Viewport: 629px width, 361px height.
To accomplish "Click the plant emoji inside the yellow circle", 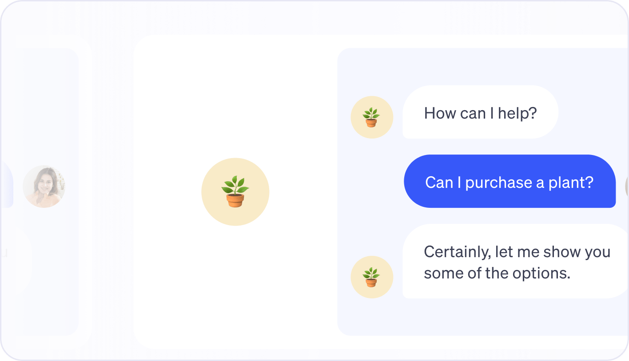I will [x=235, y=192].
